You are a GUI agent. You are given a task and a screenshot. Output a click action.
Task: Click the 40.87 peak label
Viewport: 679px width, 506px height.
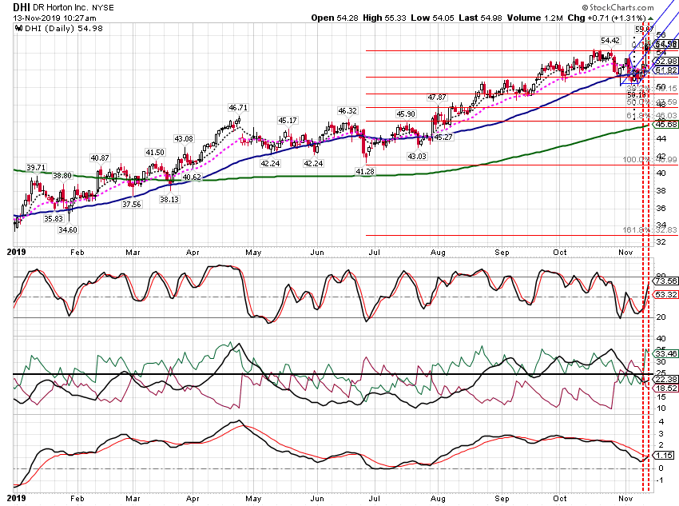coord(100,158)
